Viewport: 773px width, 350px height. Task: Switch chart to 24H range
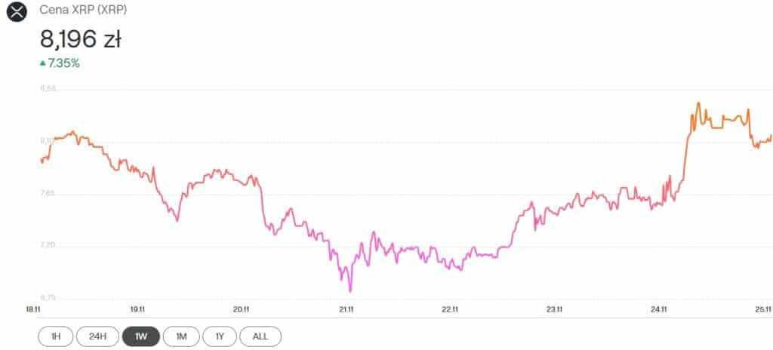(98, 336)
